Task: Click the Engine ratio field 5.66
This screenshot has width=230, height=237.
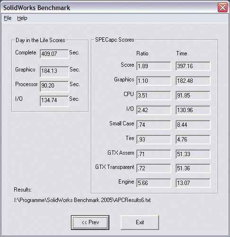Action: tap(154, 183)
